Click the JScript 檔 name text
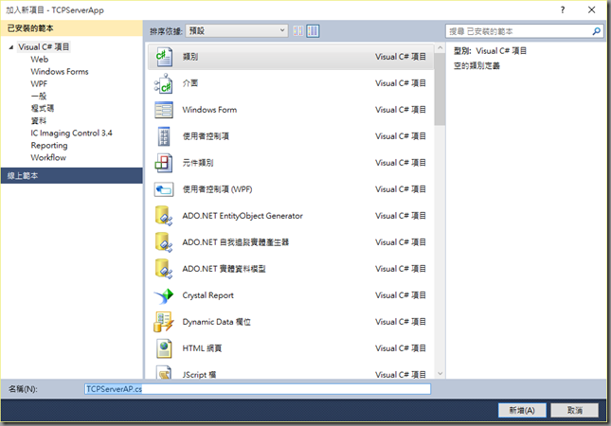The image size is (611, 426). point(199,375)
